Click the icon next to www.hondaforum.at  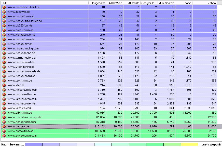point(4,17)
